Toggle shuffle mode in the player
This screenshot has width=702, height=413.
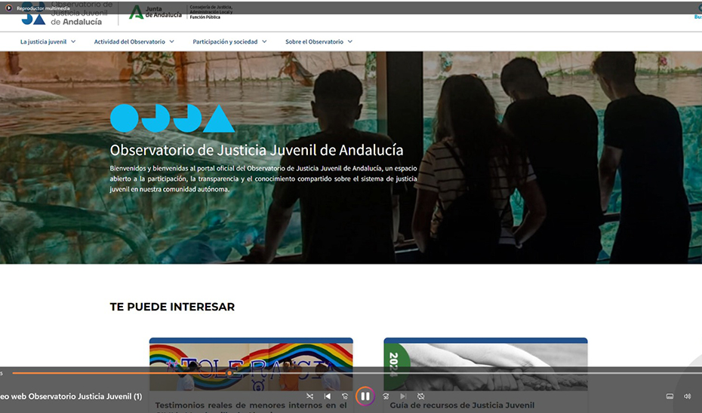point(309,396)
